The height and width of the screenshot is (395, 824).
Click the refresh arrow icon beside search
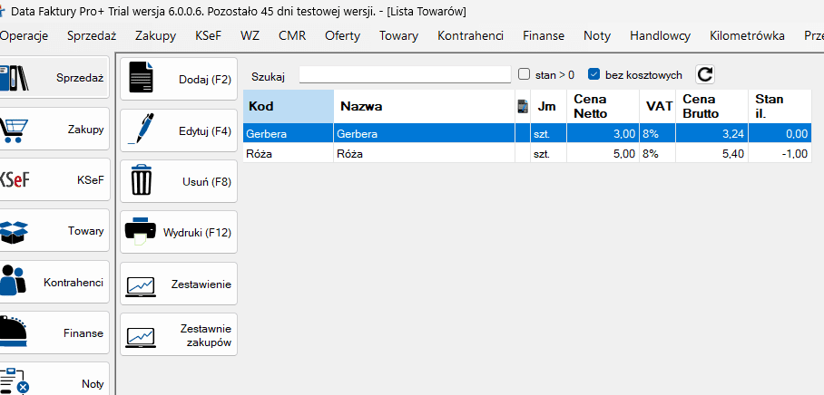(x=705, y=75)
